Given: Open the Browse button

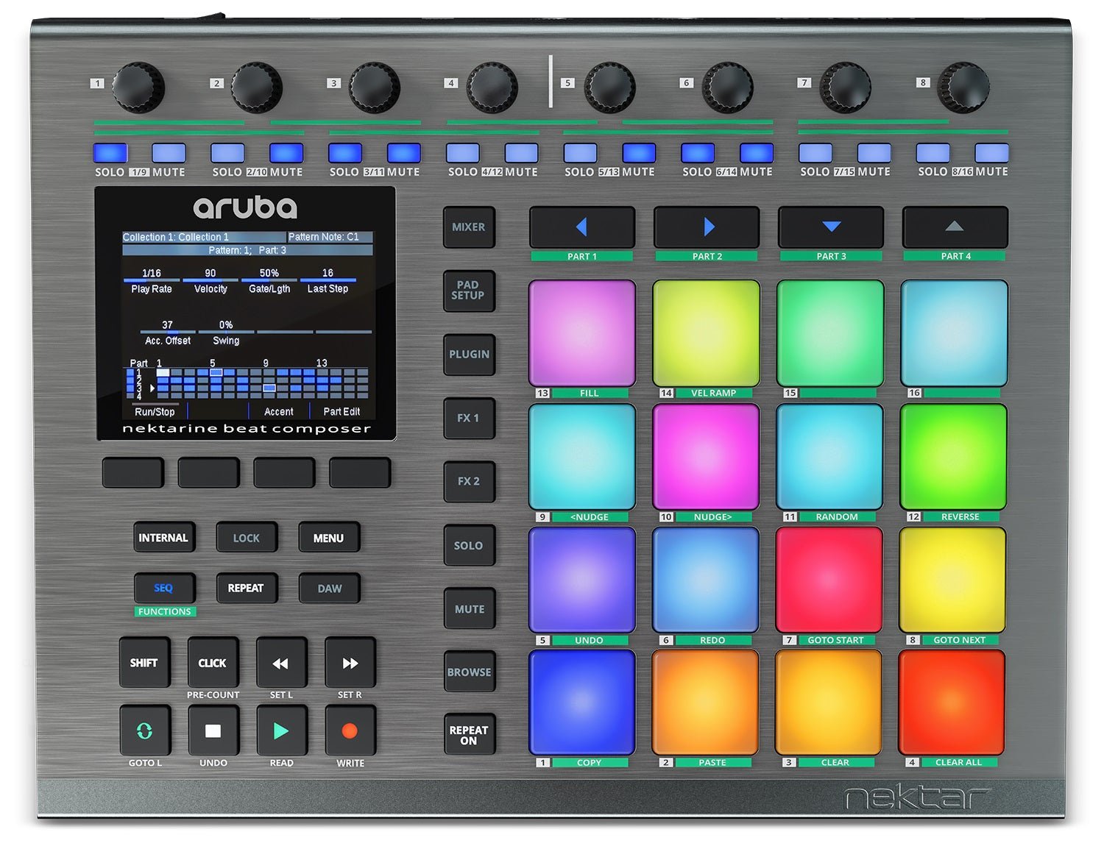Looking at the screenshot, I should 469,672.
